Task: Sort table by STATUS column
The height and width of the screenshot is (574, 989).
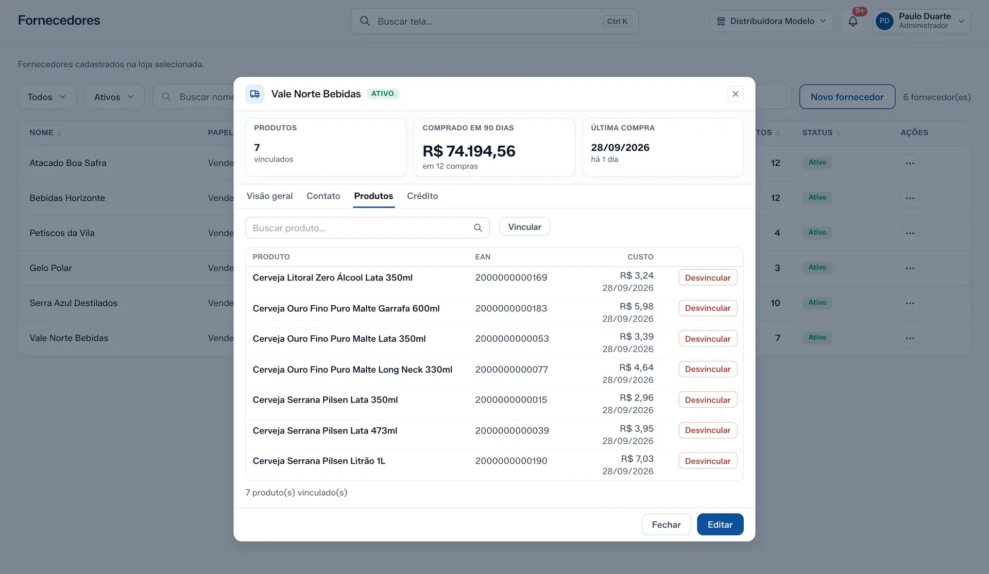Action: (x=821, y=133)
